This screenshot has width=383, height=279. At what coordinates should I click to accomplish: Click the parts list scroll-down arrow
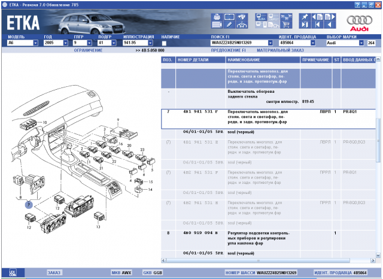pyautogui.click(x=378, y=255)
